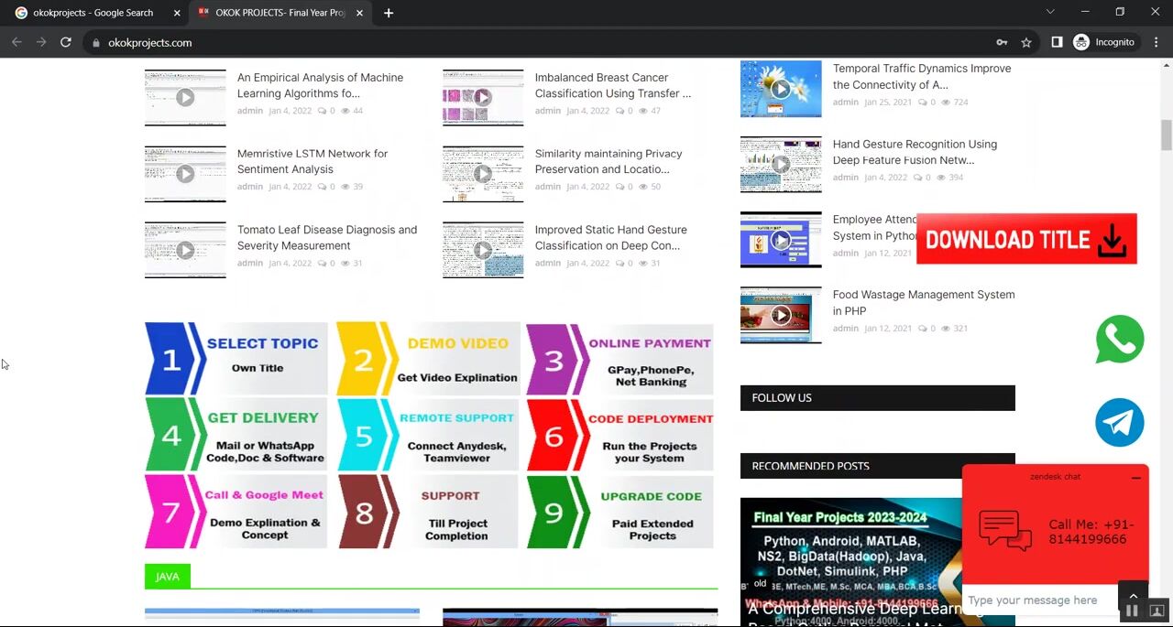Click admin author under Tomato Leaf post

point(250,263)
